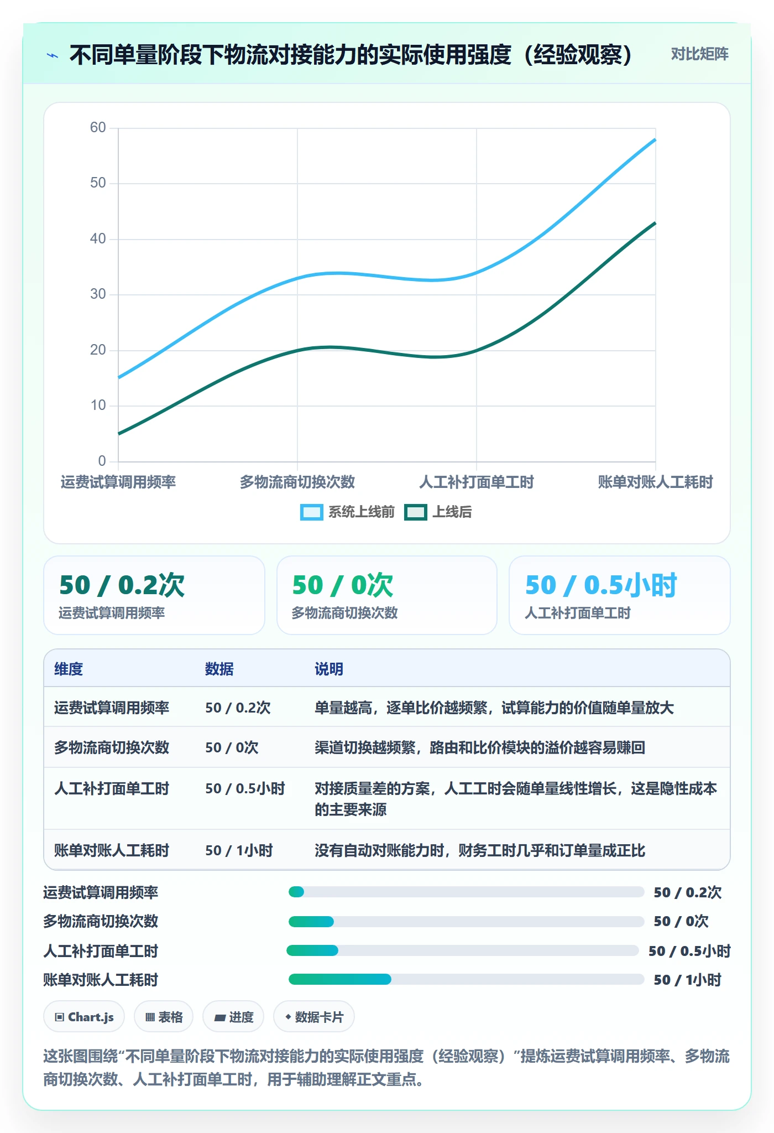Toggle the 上线后 legend color box
The height and width of the screenshot is (1133, 774).
click(416, 512)
